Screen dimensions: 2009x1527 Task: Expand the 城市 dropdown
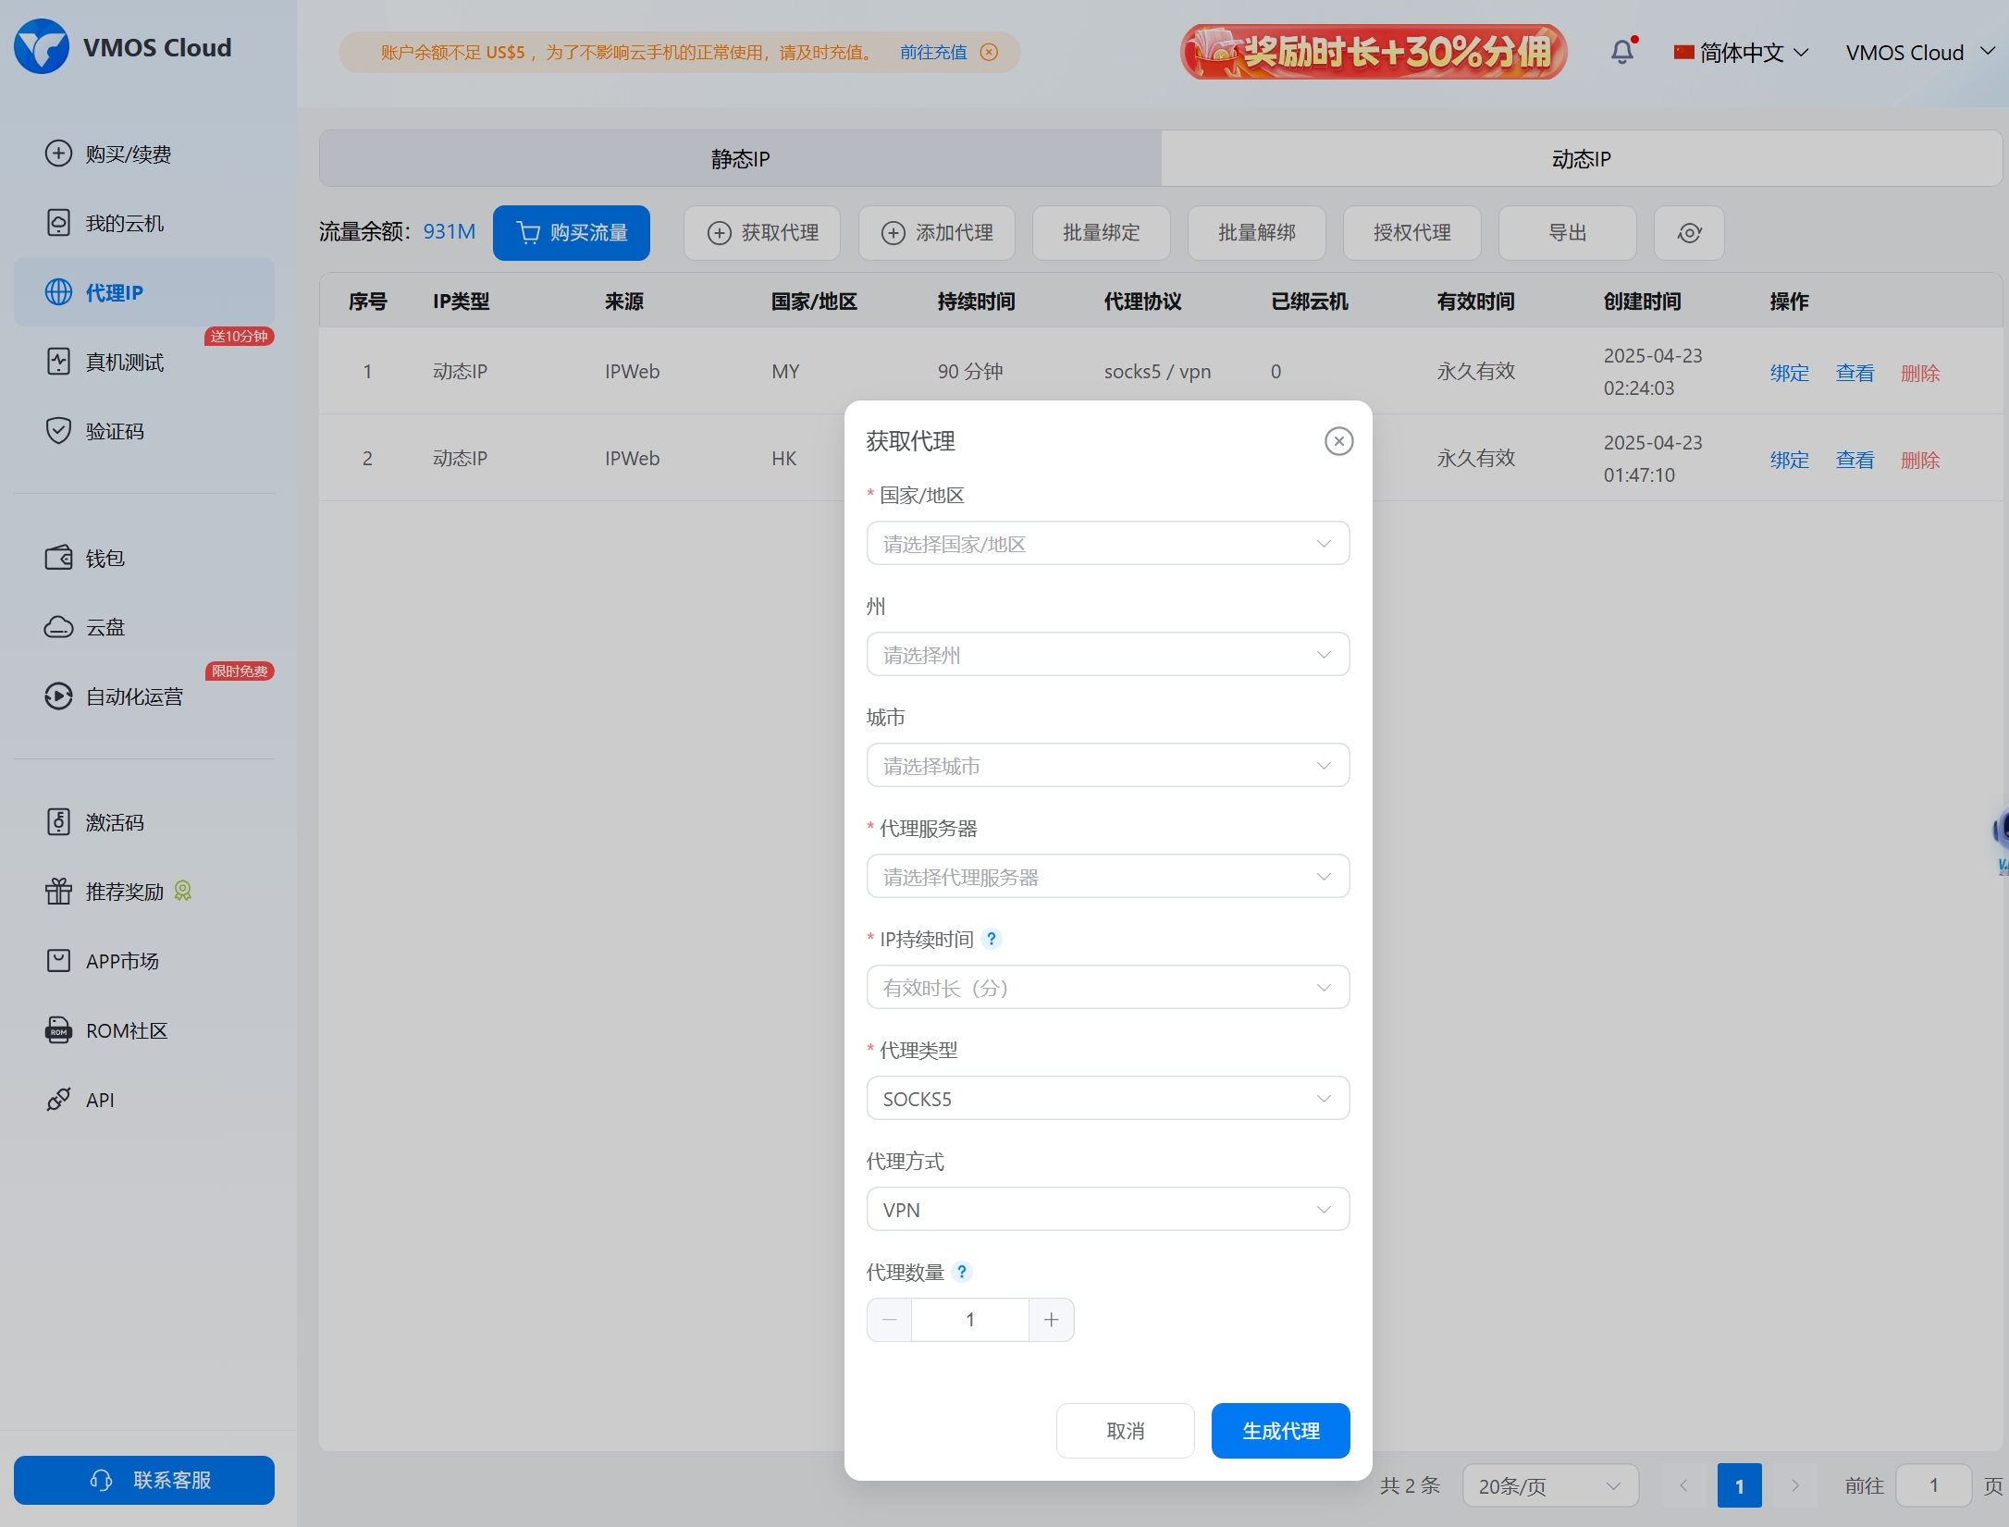coord(1108,765)
